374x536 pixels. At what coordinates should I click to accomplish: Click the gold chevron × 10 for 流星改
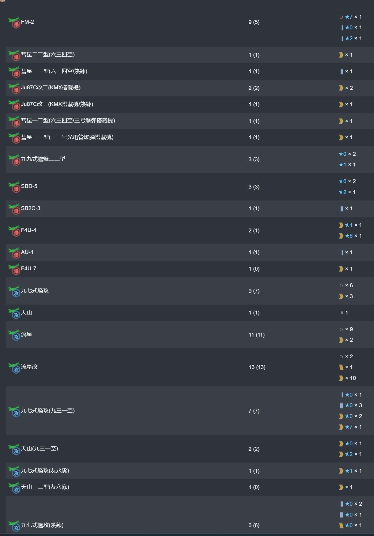coord(348,378)
